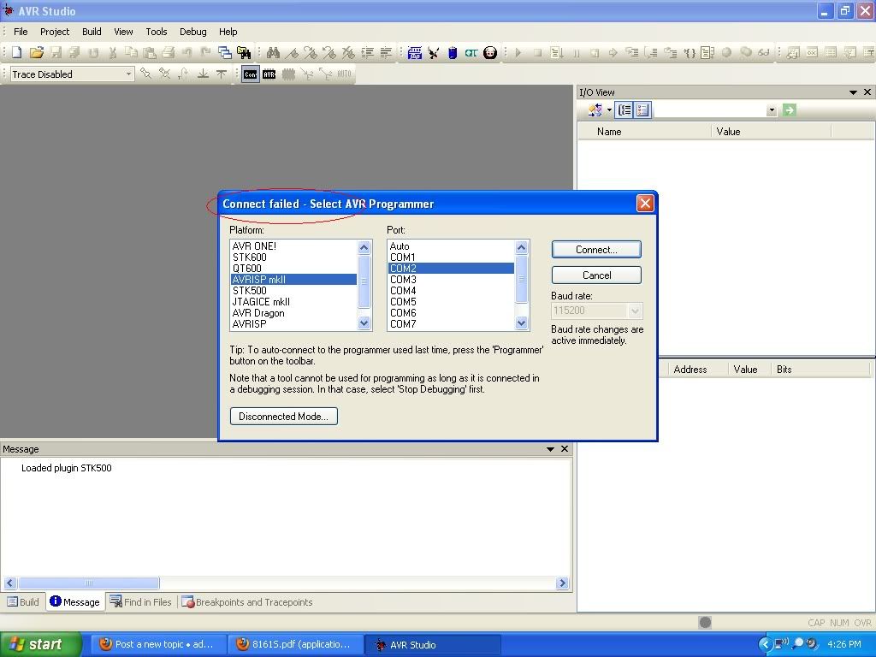The height and width of the screenshot is (657, 876).
Task: Click the decrease indent toolbar icon
Action: tap(386, 52)
